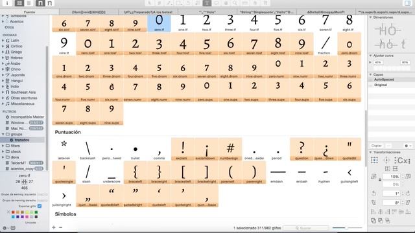Slant left icon beside 8° field

point(373,203)
